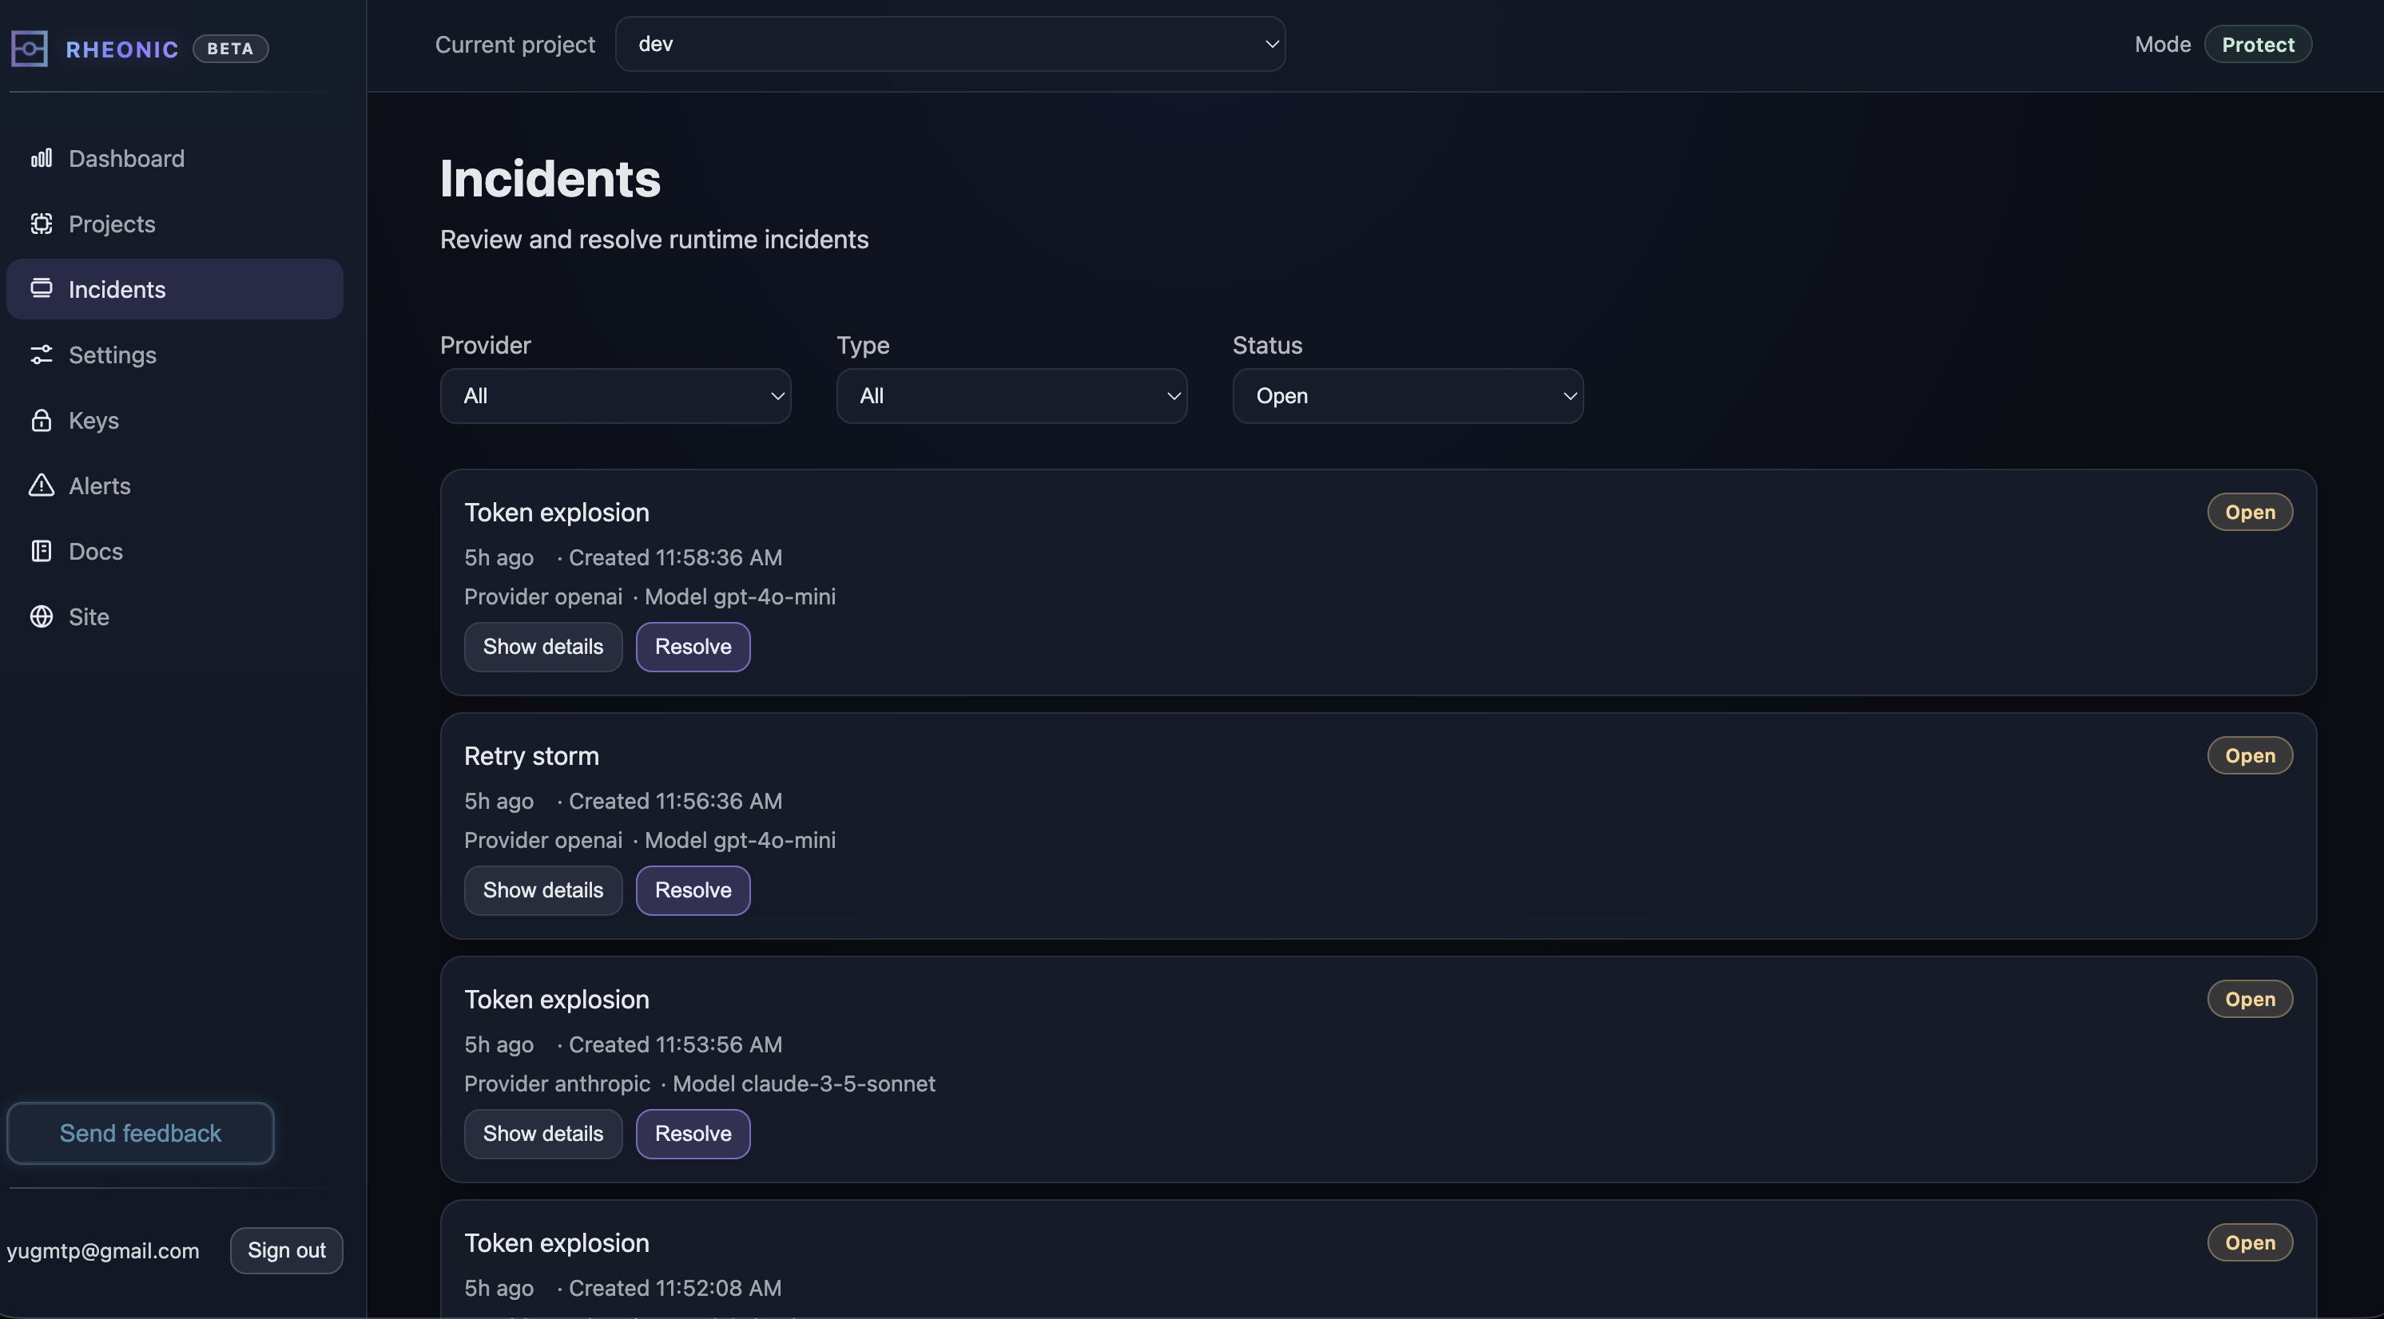Open the Type filter dropdown
The height and width of the screenshot is (1319, 2384).
[x=1011, y=396]
